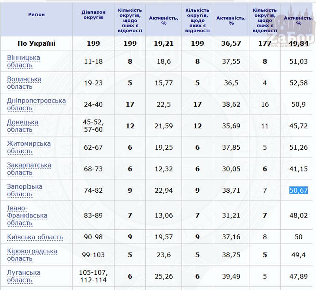The height and width of the screenshot is (290, 316).
Task: Click the 19,21 turnout value for Ukraine
Action: 164,43
